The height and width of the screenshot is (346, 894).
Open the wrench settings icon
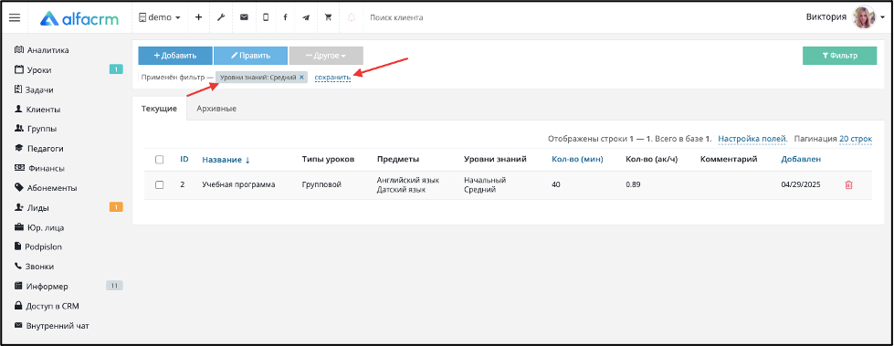click(221, 17)
